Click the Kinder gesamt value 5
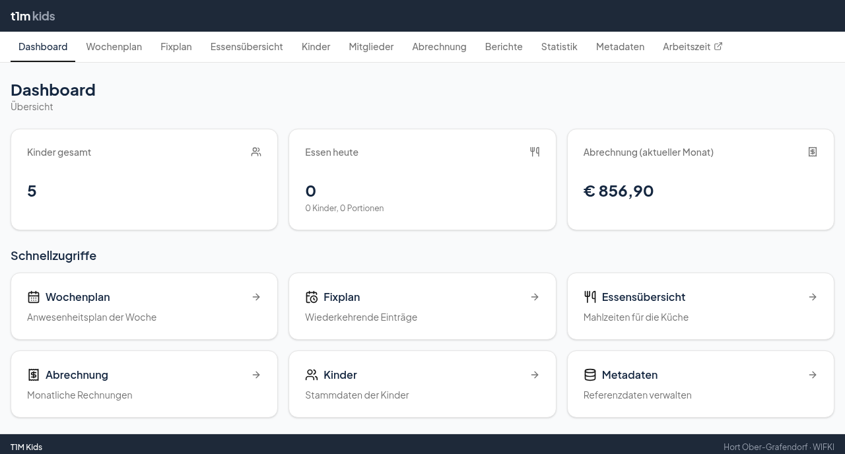This screenshot has width=845, height=454. point(32,191)
